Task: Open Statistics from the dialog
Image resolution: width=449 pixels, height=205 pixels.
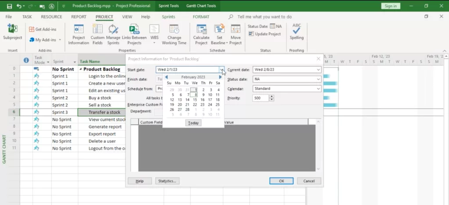Action: coord(167,181)
